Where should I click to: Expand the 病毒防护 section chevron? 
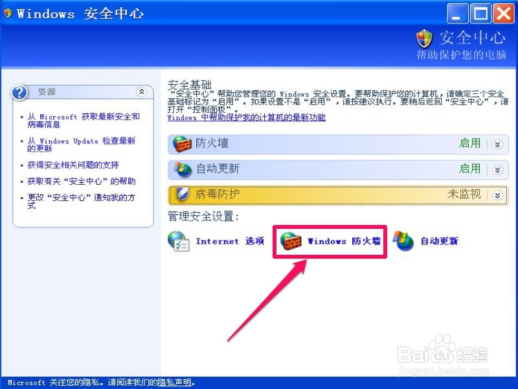[x=497, y=195]
